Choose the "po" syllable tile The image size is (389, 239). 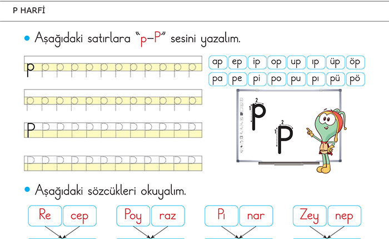(x=276, y=79)
